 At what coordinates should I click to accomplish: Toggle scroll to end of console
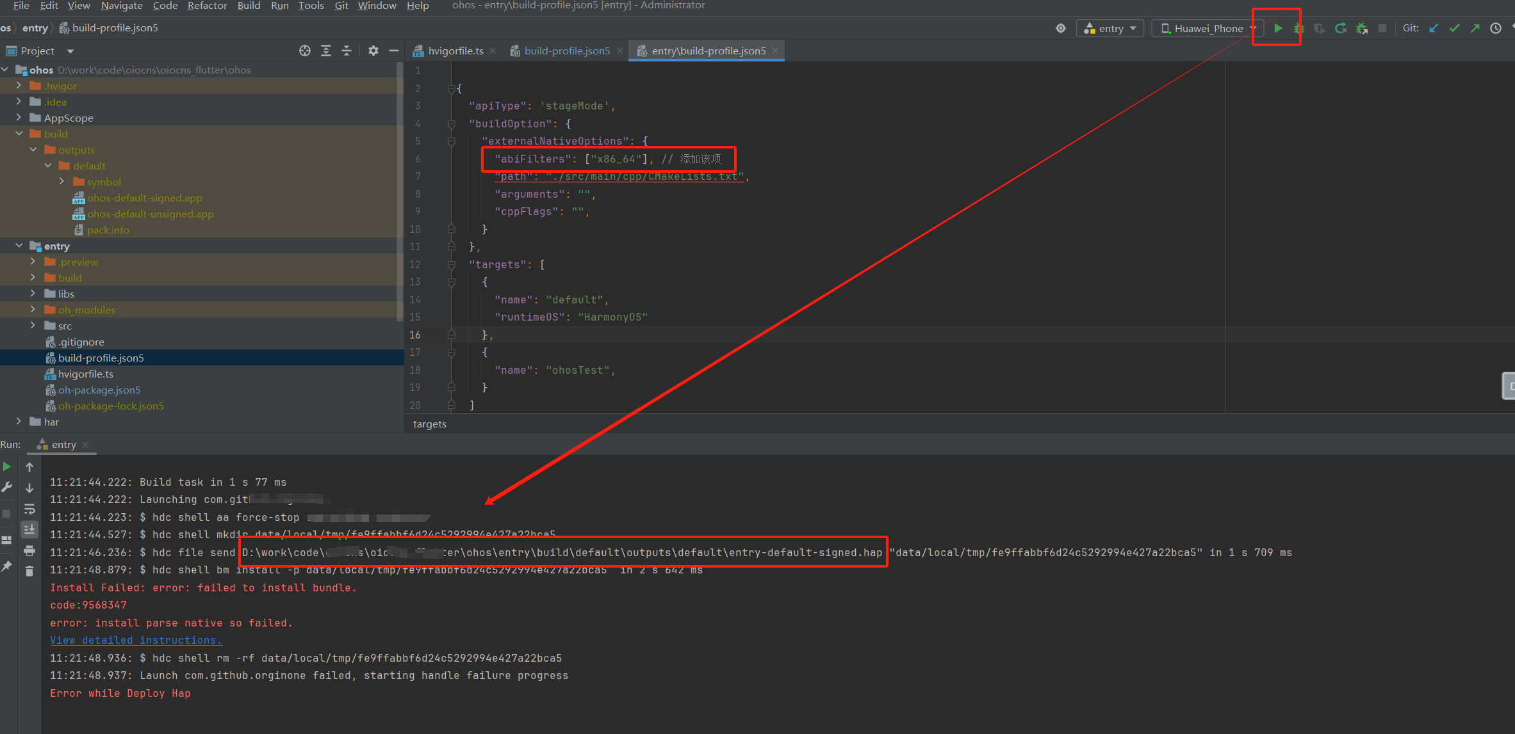pos(29,530)
